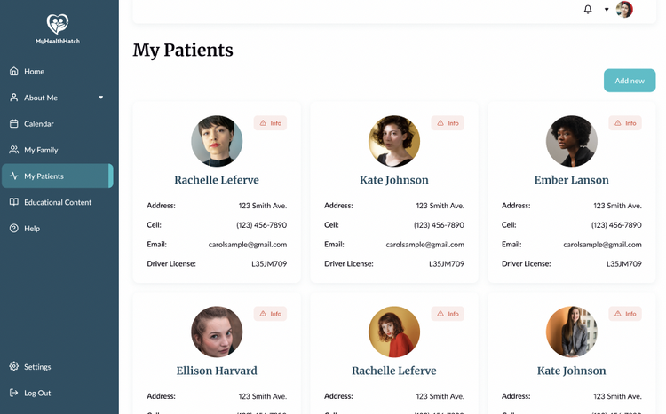Click Kate Johnson's profile photo in top row
The width and height of the screenshot is (666, 414).
pyautogui.click(x=394, y=141)
